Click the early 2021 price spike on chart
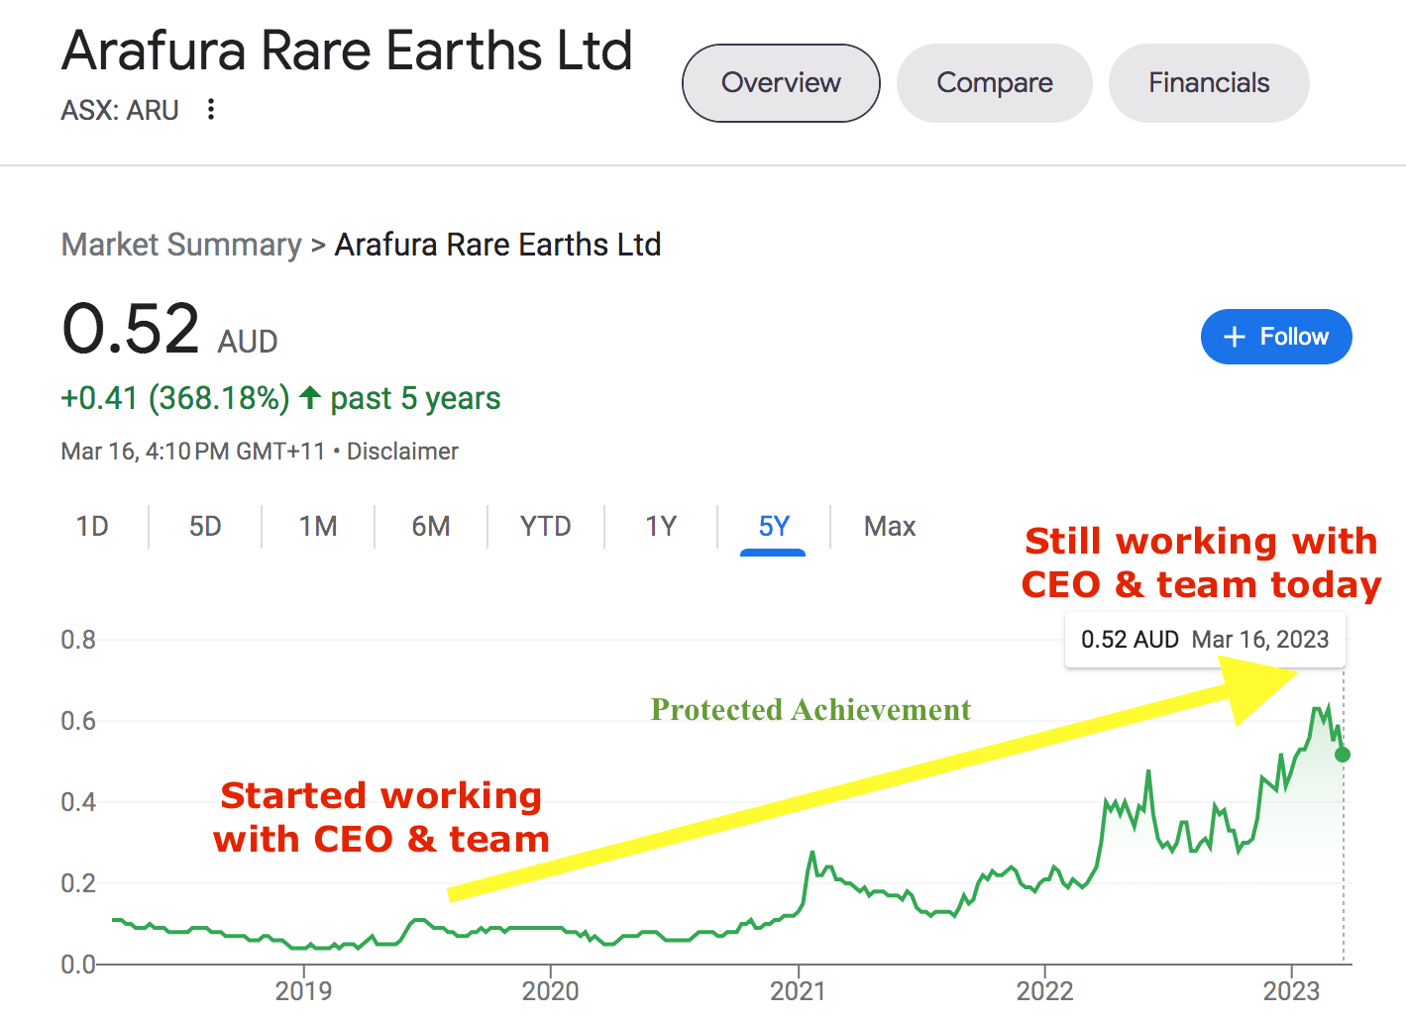Screen dimensions: 1406x1020 812,853
